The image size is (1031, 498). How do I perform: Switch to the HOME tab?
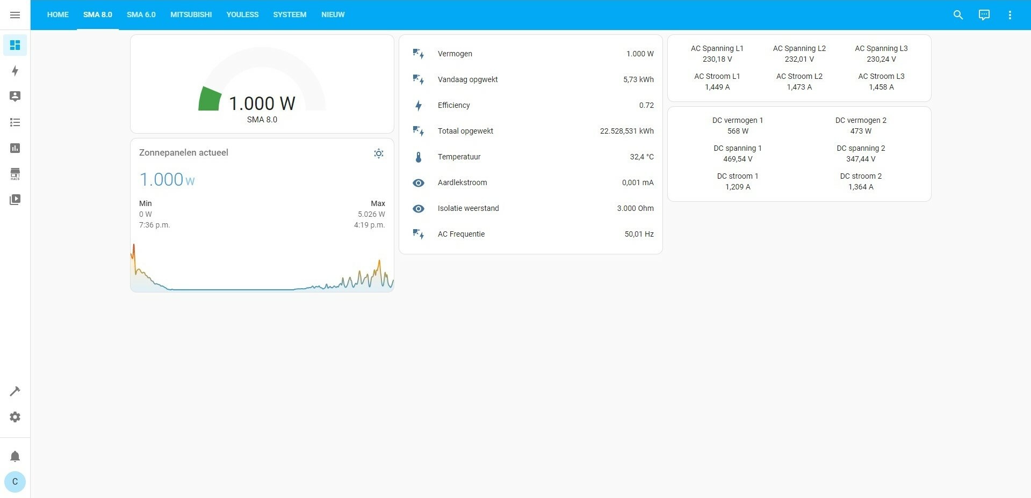click(x=58, y=15)
